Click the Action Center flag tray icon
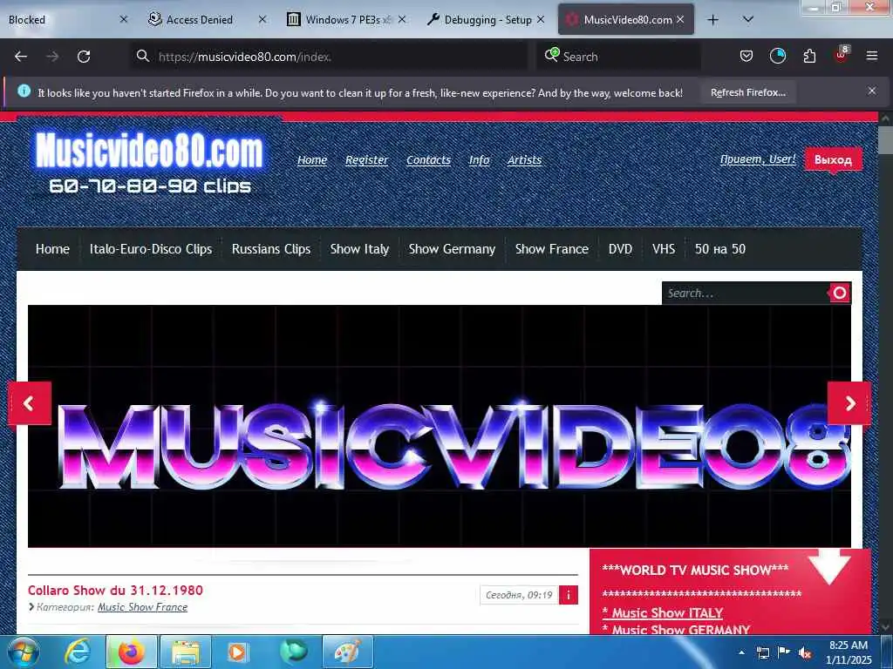The width and height of the screenshot is (893, 669). (x=783, y=652)
